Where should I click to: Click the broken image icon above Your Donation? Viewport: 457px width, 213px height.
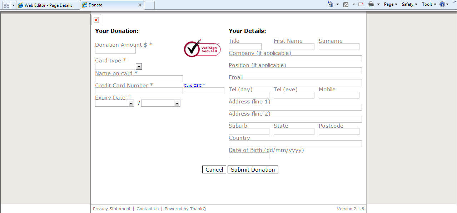(96, 20)
